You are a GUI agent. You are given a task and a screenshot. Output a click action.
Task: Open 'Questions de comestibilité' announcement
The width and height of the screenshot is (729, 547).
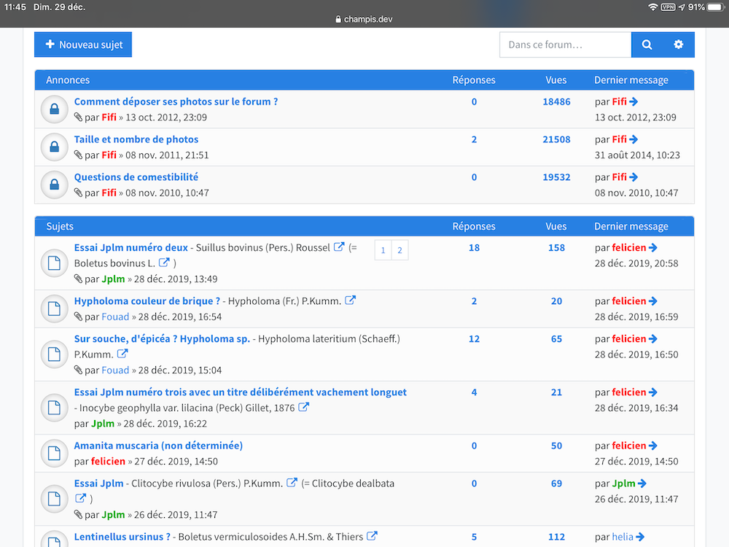[136, 176]
